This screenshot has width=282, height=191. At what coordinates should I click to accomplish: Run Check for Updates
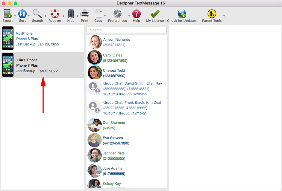(182, 14)
